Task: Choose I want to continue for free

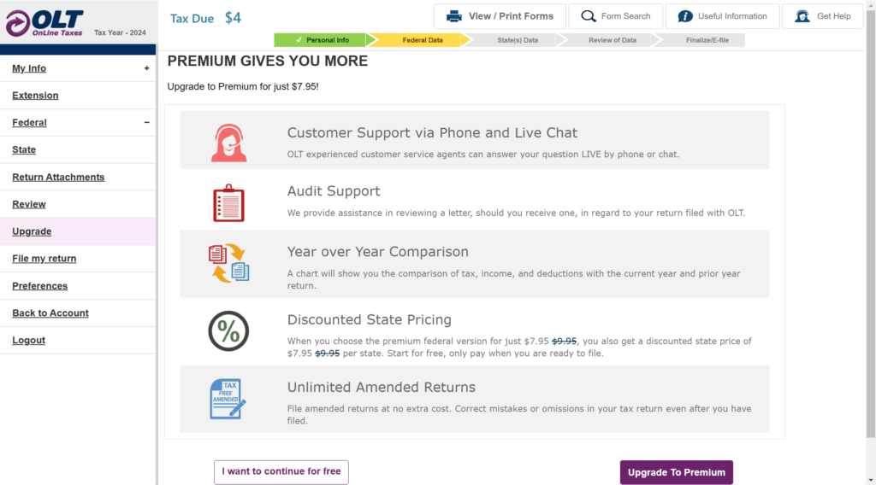Action: coord(281,471)
